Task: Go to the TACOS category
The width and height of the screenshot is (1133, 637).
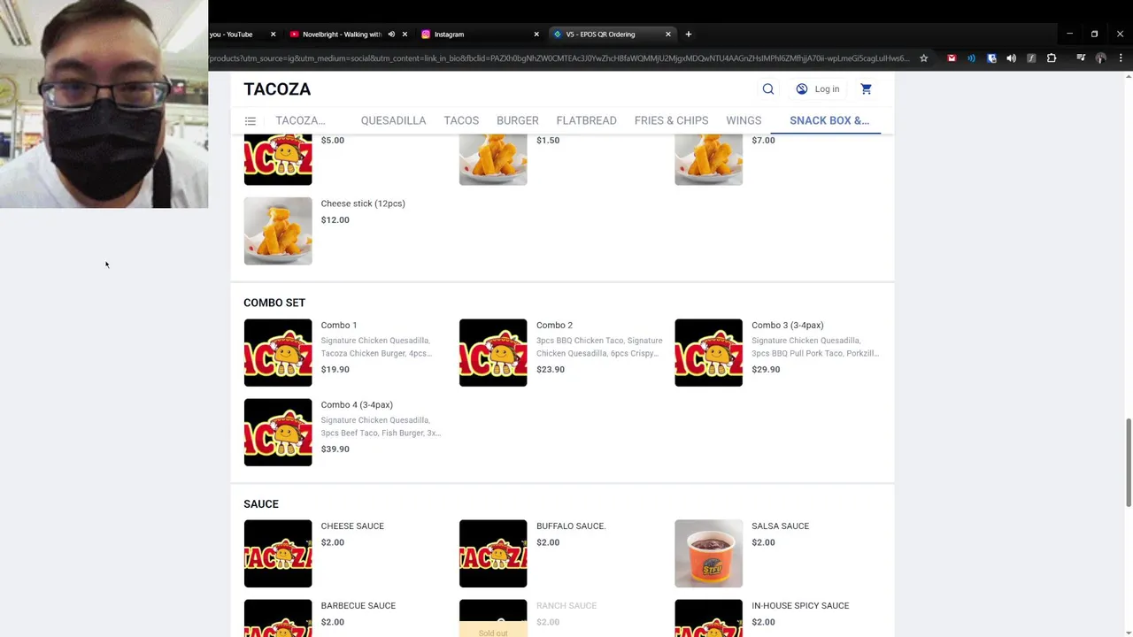Action: [461, 120]
